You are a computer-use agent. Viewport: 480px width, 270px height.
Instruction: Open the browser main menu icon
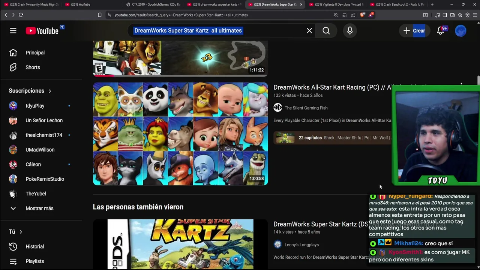475,15
